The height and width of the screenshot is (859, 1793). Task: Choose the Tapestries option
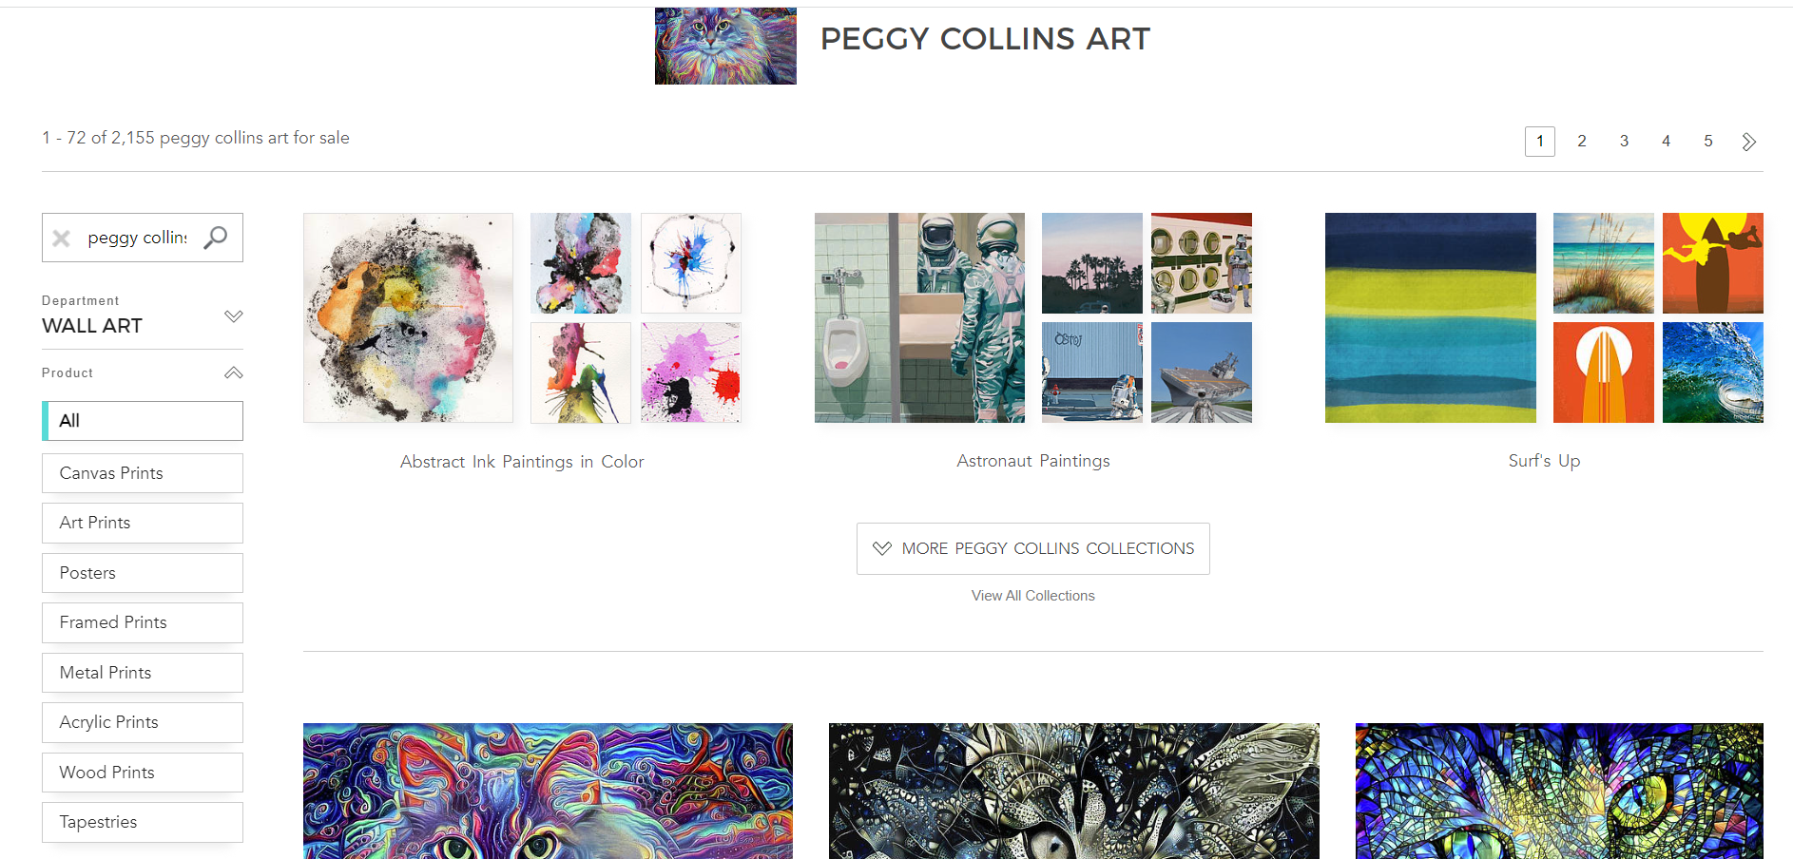click(143, 822)
